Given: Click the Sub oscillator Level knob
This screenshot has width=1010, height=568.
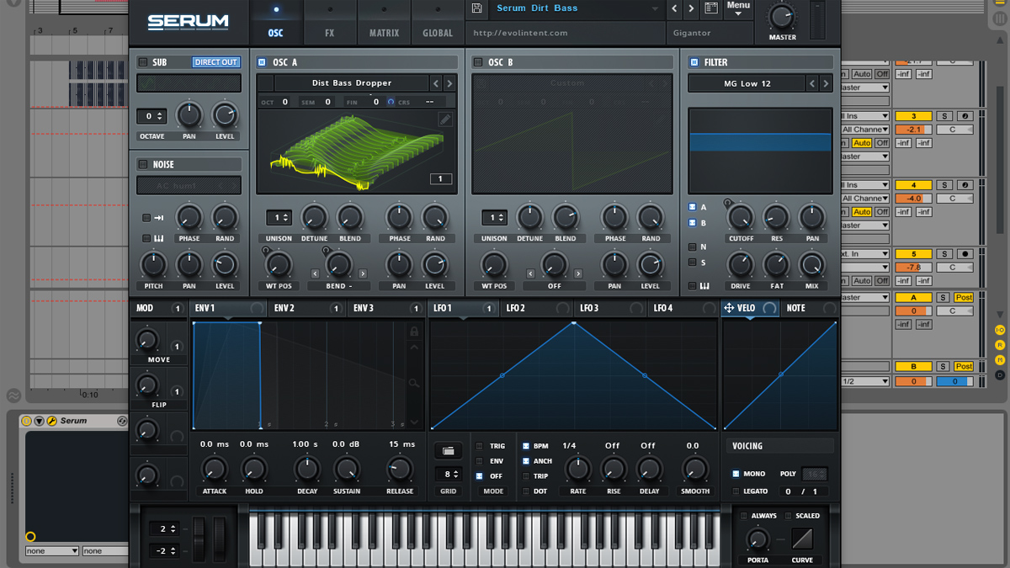Looking at the screenshot, I should 225,115.
